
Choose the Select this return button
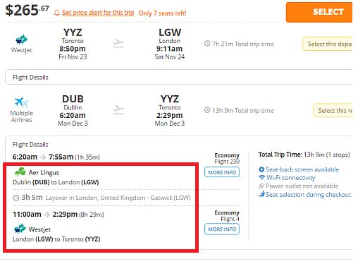333,110
